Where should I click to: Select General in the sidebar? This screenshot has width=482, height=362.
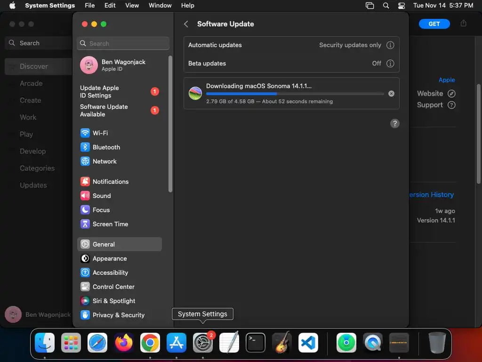point(119,245)
